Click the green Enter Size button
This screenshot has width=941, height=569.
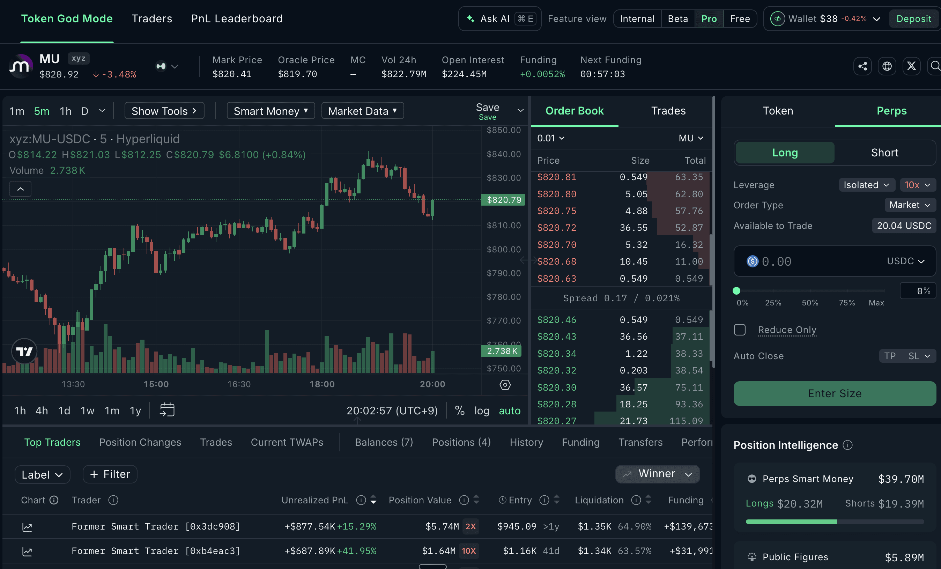point(835,393)
